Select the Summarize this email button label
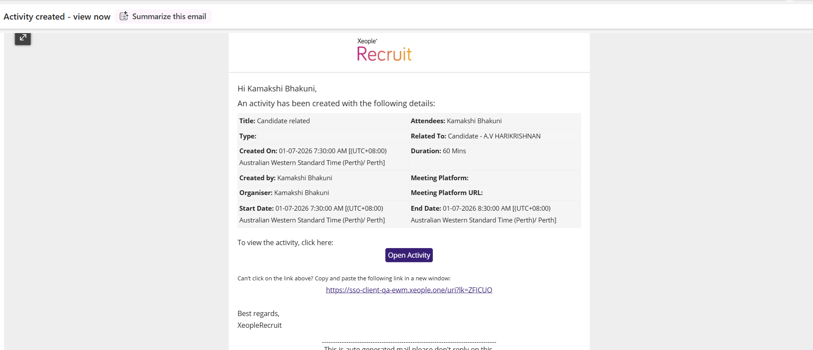Image resolution: width=813 pixels, height=350 pixels. [169, 16]
